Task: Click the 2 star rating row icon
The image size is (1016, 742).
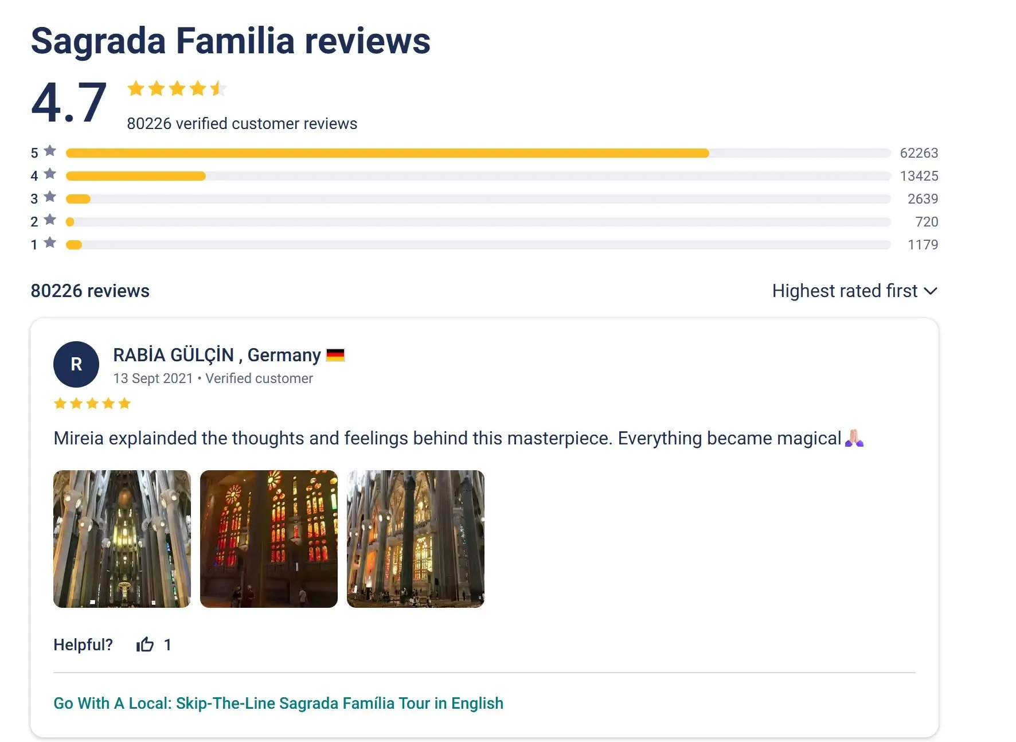Action: pos(50,220)
